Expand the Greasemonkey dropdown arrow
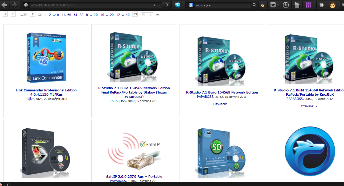 click(x=339, y=5)
